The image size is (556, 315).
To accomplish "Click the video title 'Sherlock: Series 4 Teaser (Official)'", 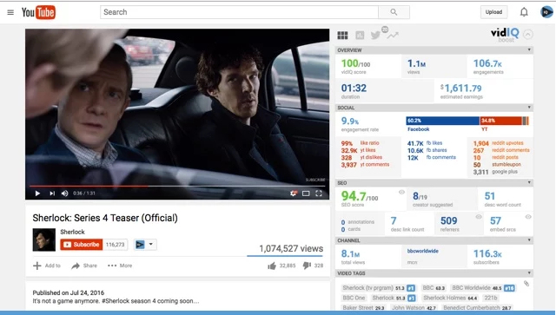I will (x=105, y=218).
